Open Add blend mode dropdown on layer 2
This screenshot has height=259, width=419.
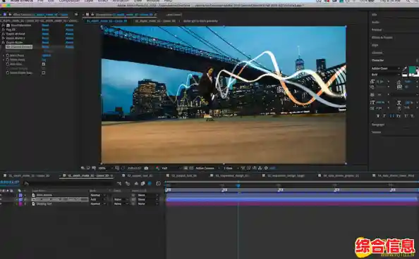click(x=98, y=199)
